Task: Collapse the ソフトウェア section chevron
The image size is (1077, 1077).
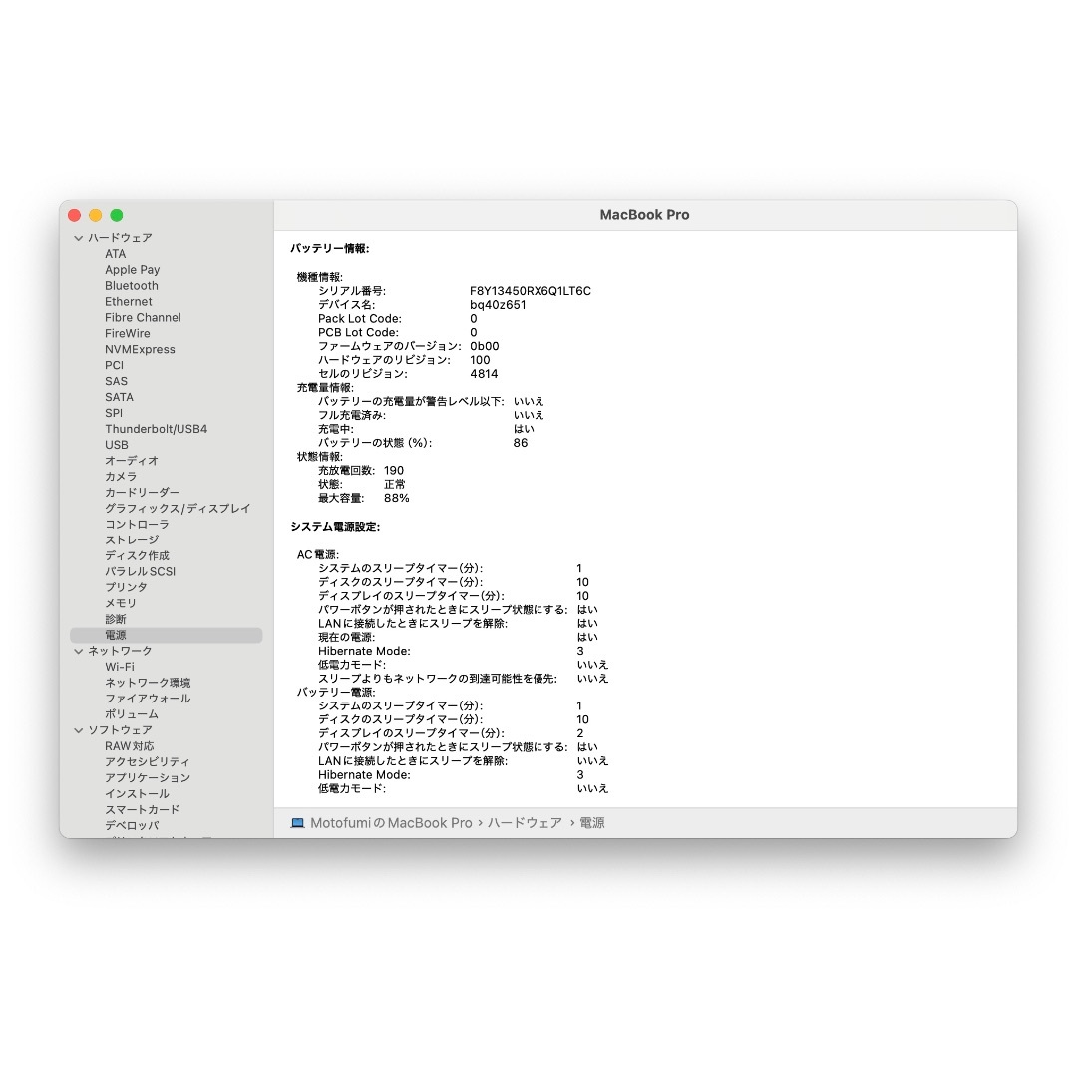Action: (79, 730)
